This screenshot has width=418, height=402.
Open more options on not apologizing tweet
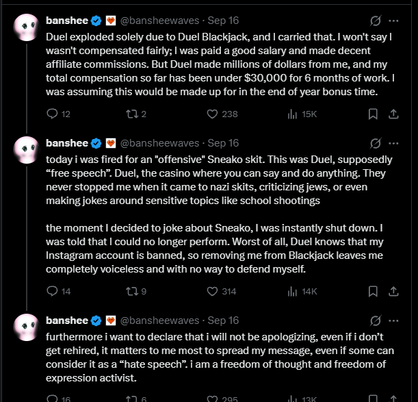(x=393, y=321)
